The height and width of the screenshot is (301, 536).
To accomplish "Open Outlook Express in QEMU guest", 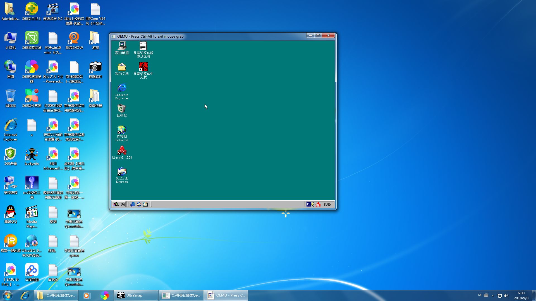I will [122, 175].
